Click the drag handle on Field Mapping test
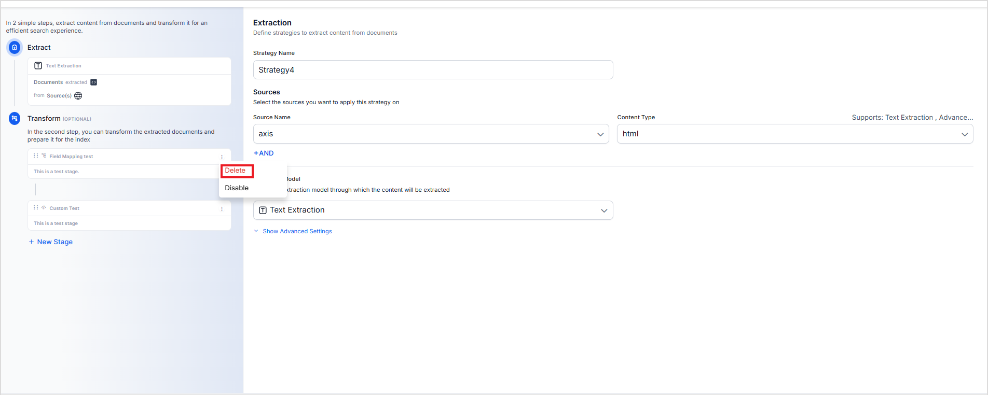 tap(36, 156)
